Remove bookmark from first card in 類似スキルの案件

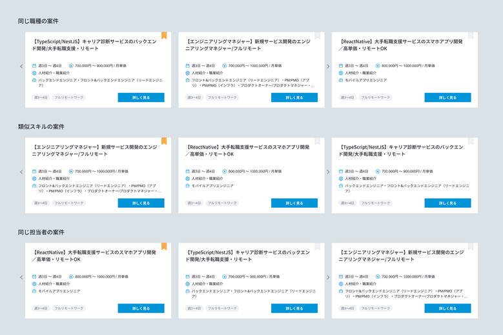point(164,141)
